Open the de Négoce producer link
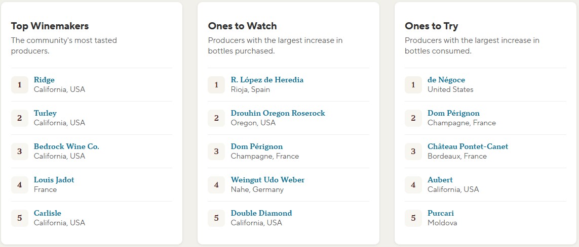 point(446,80)
